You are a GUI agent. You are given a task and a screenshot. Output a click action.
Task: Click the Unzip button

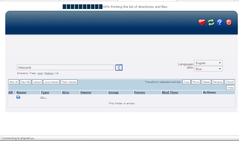point(230,88)
